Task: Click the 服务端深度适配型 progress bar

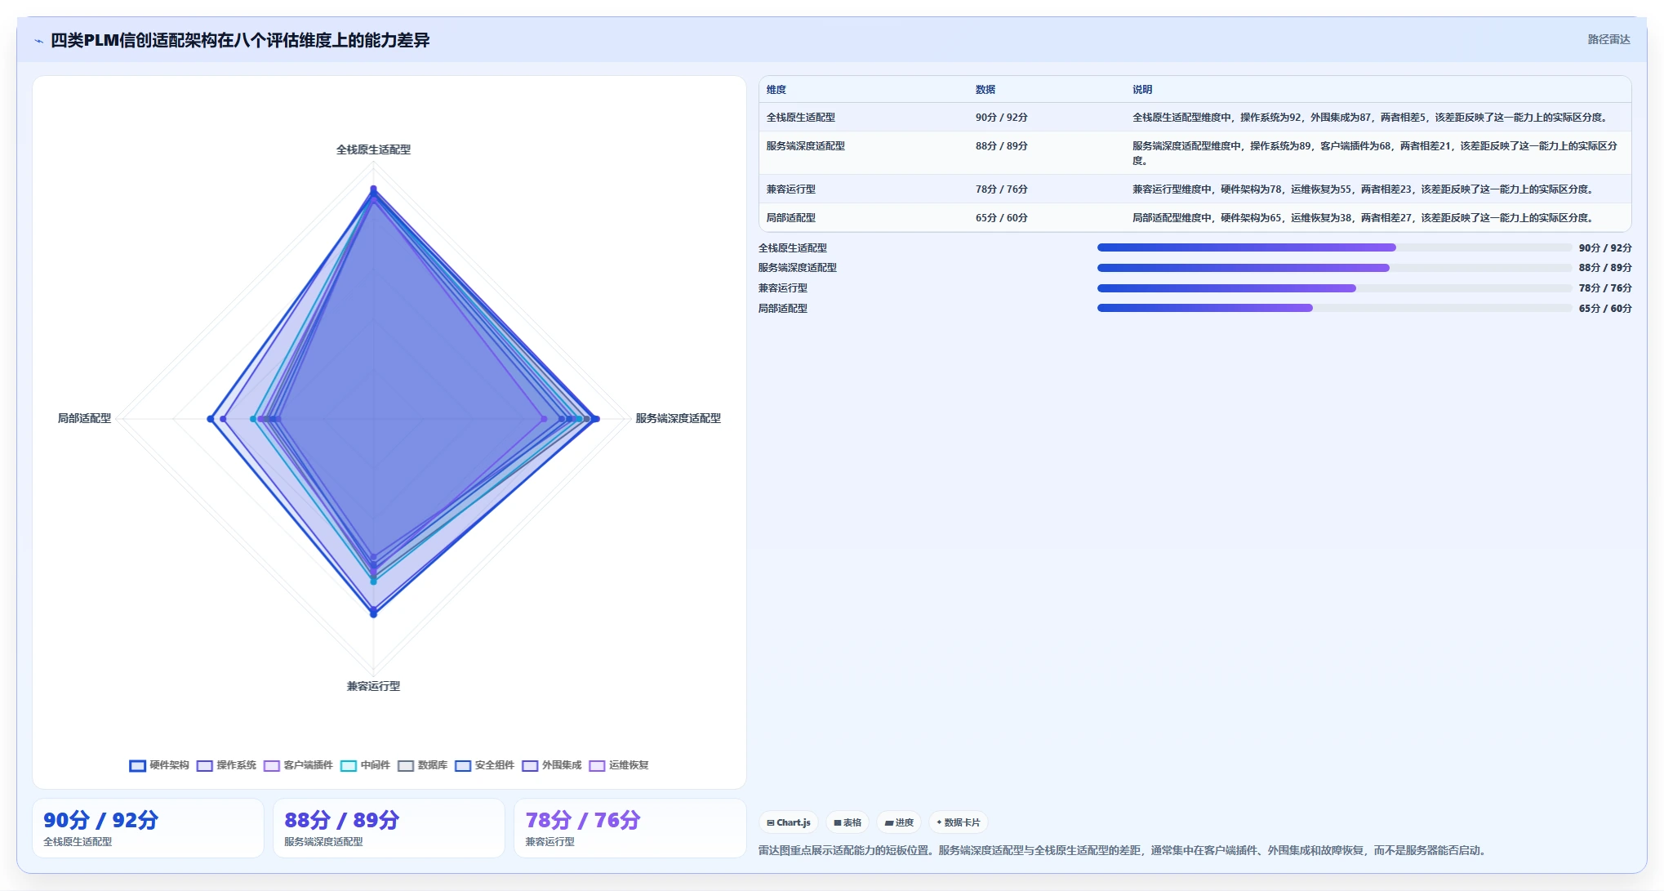Action: tap(1334, 268)
